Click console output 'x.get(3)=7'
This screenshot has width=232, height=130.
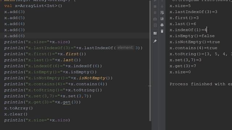[183, 66]
